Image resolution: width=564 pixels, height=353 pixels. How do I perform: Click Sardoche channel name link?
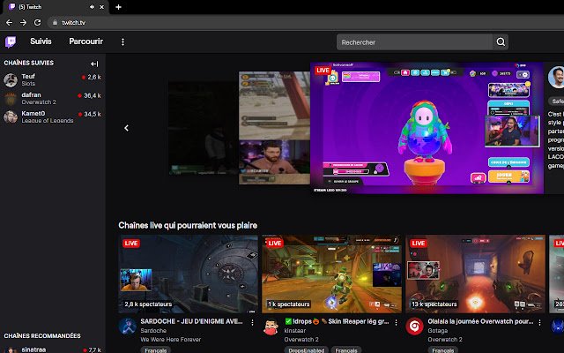click(153, 331)
